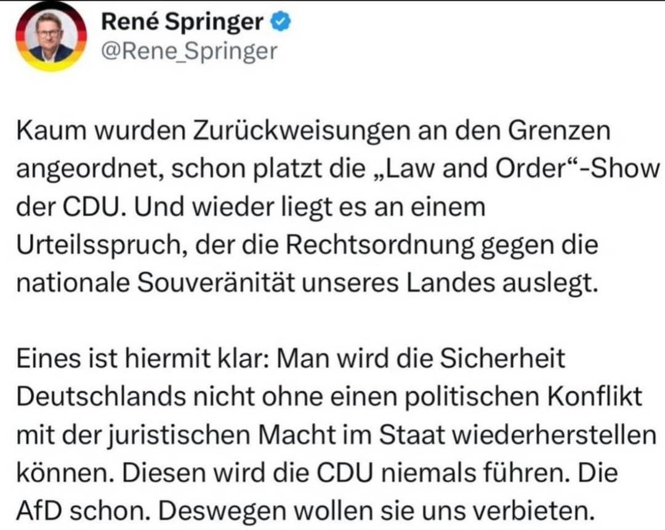Select the word "Sicherheit" in the post
Viewport: 665px width, 530px height.
[502, 359]
